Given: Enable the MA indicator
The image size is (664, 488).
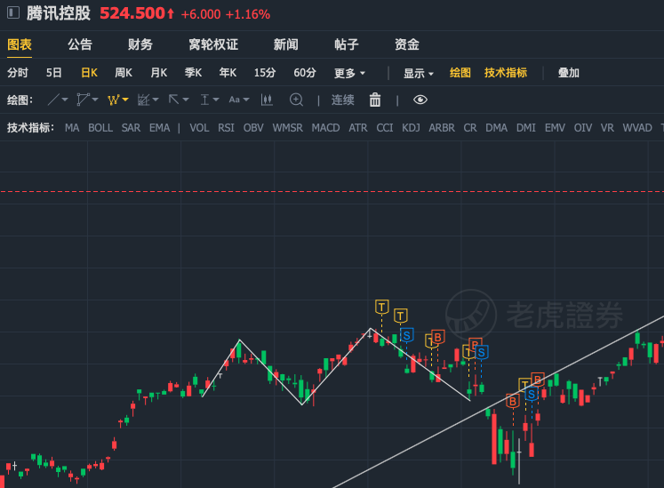Looking at the screenshot, I should [x=72, y=127].
